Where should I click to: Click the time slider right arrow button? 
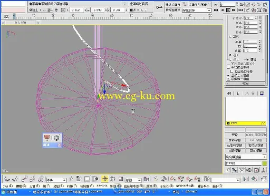coord(38,23)
